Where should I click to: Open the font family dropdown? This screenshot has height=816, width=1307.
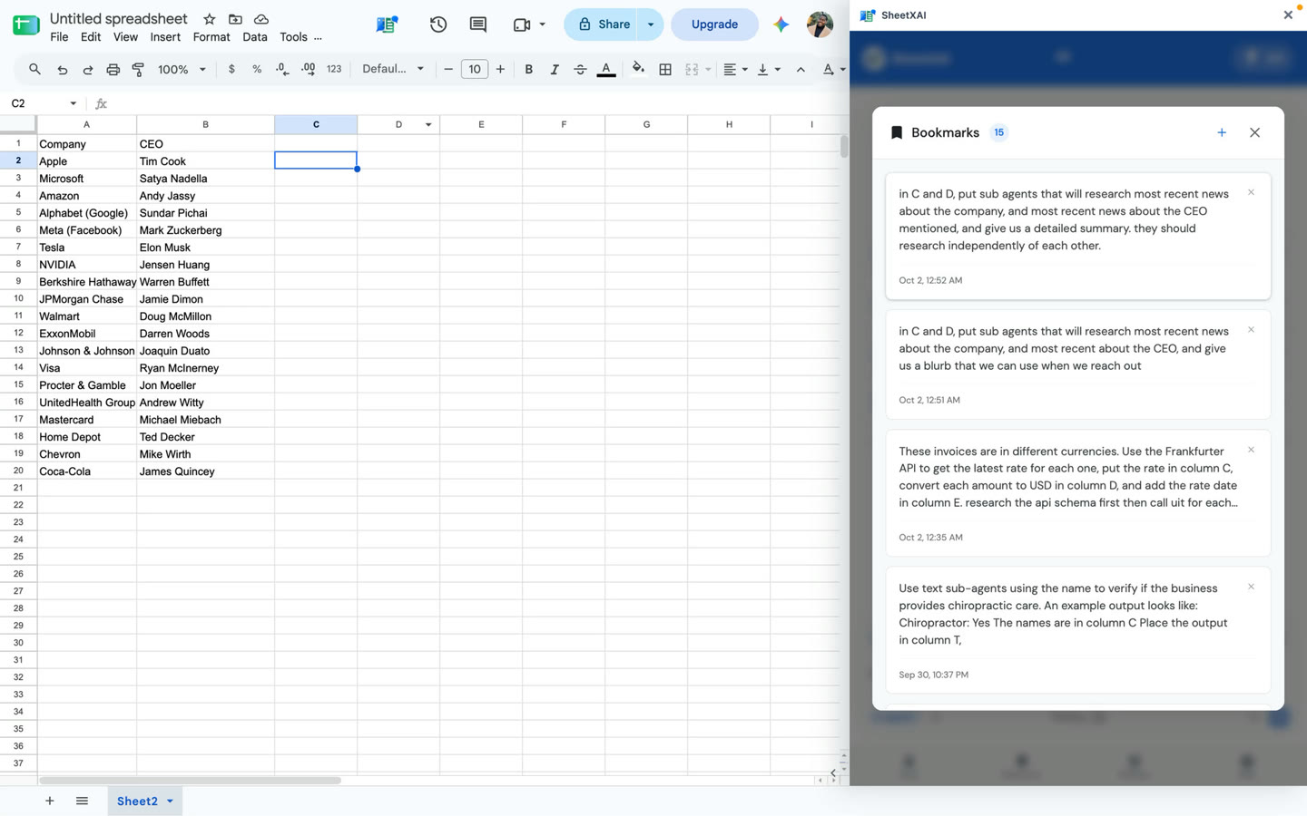click(x=393, y=69)
